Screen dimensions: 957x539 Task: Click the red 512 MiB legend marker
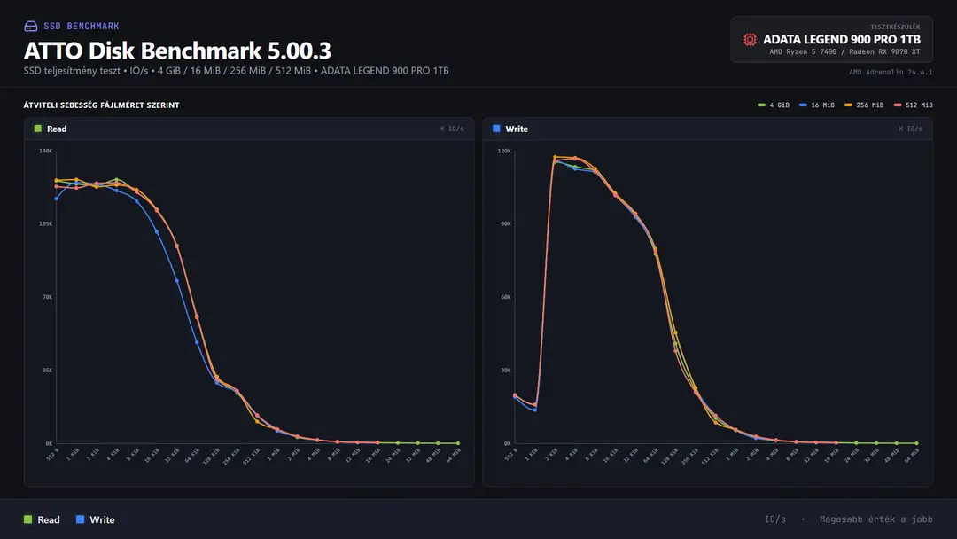[897, 105]
